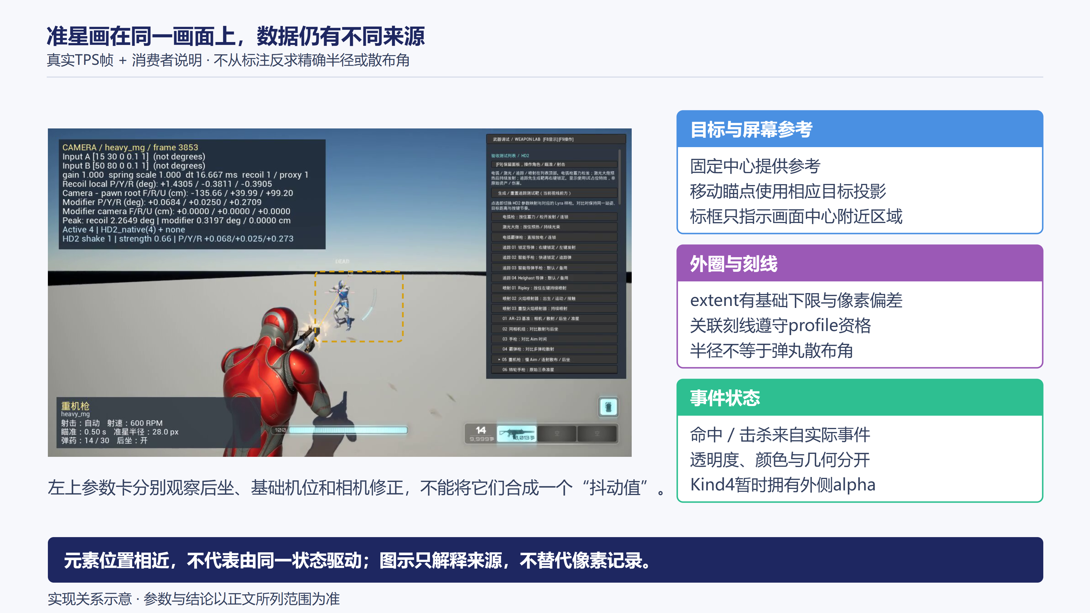The image size is (1090, 613).
Task: Click the Recoil local P/Y/R readout line
Action: point(167,184)
